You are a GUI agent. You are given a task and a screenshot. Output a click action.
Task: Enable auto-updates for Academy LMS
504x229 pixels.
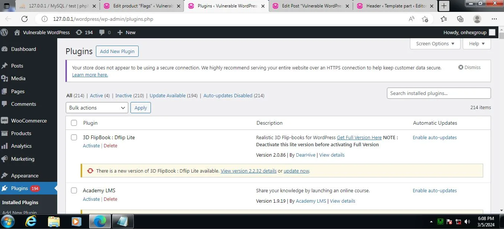434,190
